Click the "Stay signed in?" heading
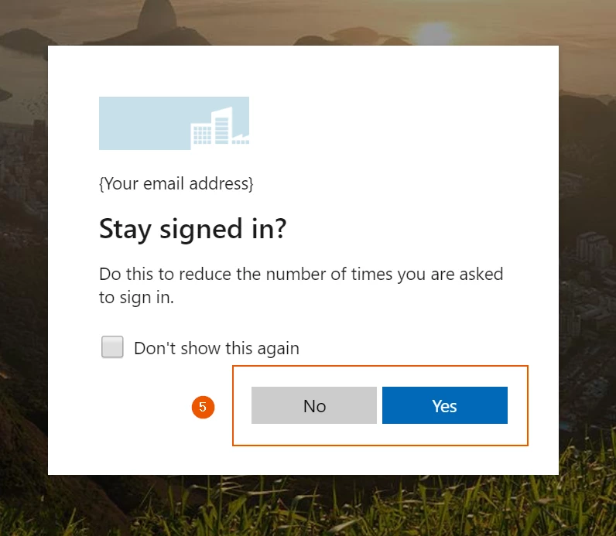Viewport: 616px width, 536px height. [x=193, y=229]
